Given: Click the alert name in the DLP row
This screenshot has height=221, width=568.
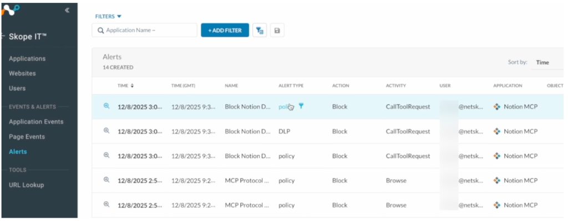Looking at the screenshot, I should pos(248,131).
